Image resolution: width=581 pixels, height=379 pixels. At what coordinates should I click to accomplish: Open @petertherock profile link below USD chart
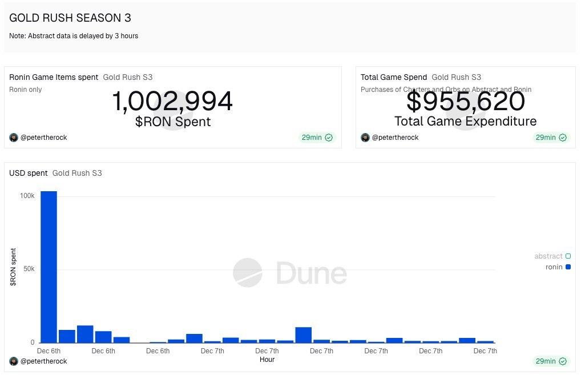(43, 361)
